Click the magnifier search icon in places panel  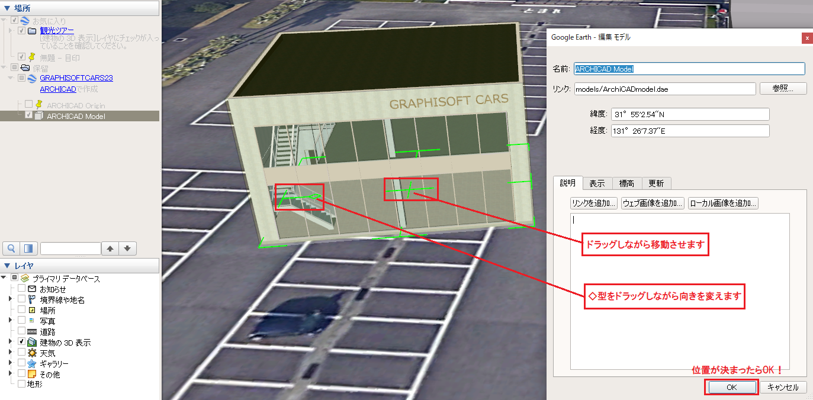pos(11,249)
